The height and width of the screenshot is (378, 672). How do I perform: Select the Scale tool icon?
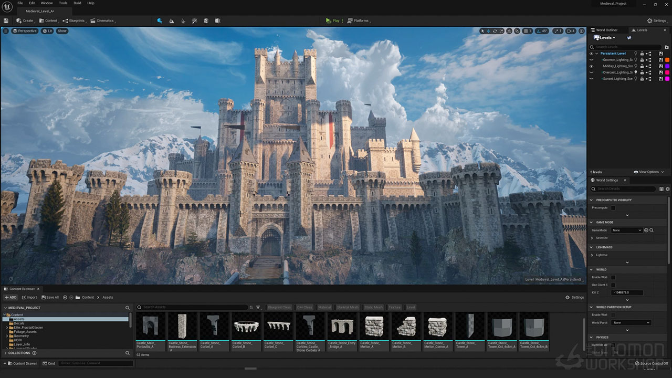pyautogui.click(x=501, y=31)
